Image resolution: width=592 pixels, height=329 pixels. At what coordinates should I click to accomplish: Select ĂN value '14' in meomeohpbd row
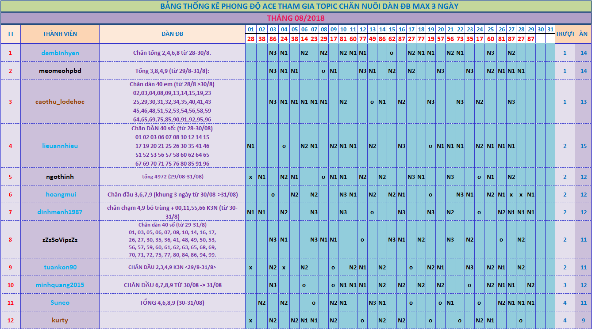click(x=584, y=71)
